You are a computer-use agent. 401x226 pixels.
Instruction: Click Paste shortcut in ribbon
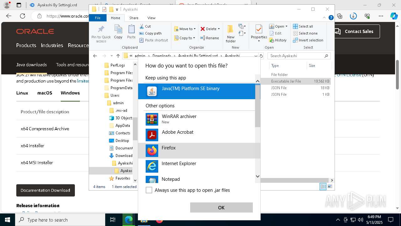click(154, 40)
